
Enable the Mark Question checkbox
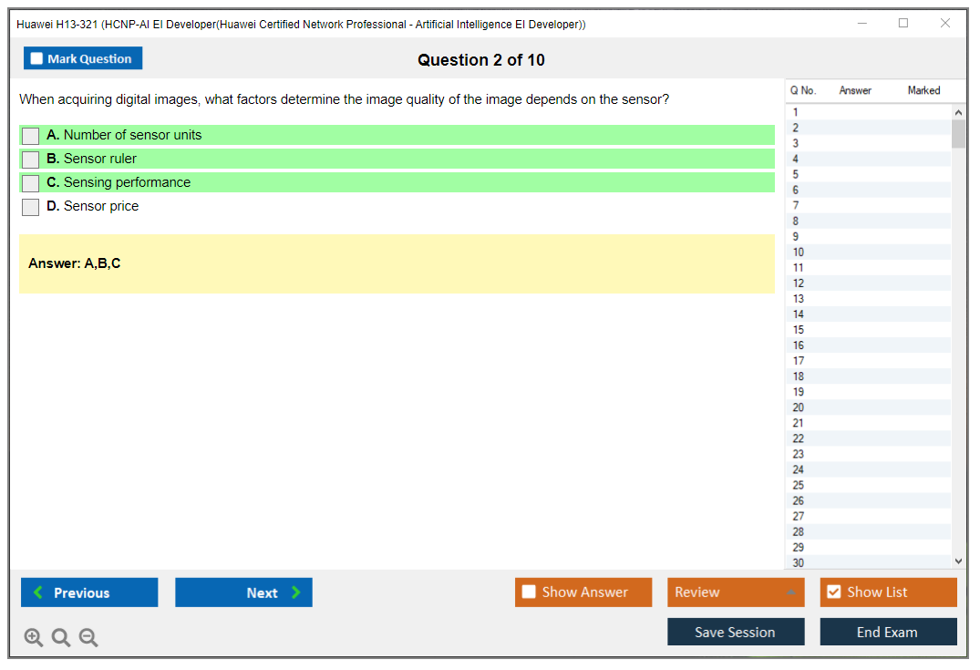36,58
